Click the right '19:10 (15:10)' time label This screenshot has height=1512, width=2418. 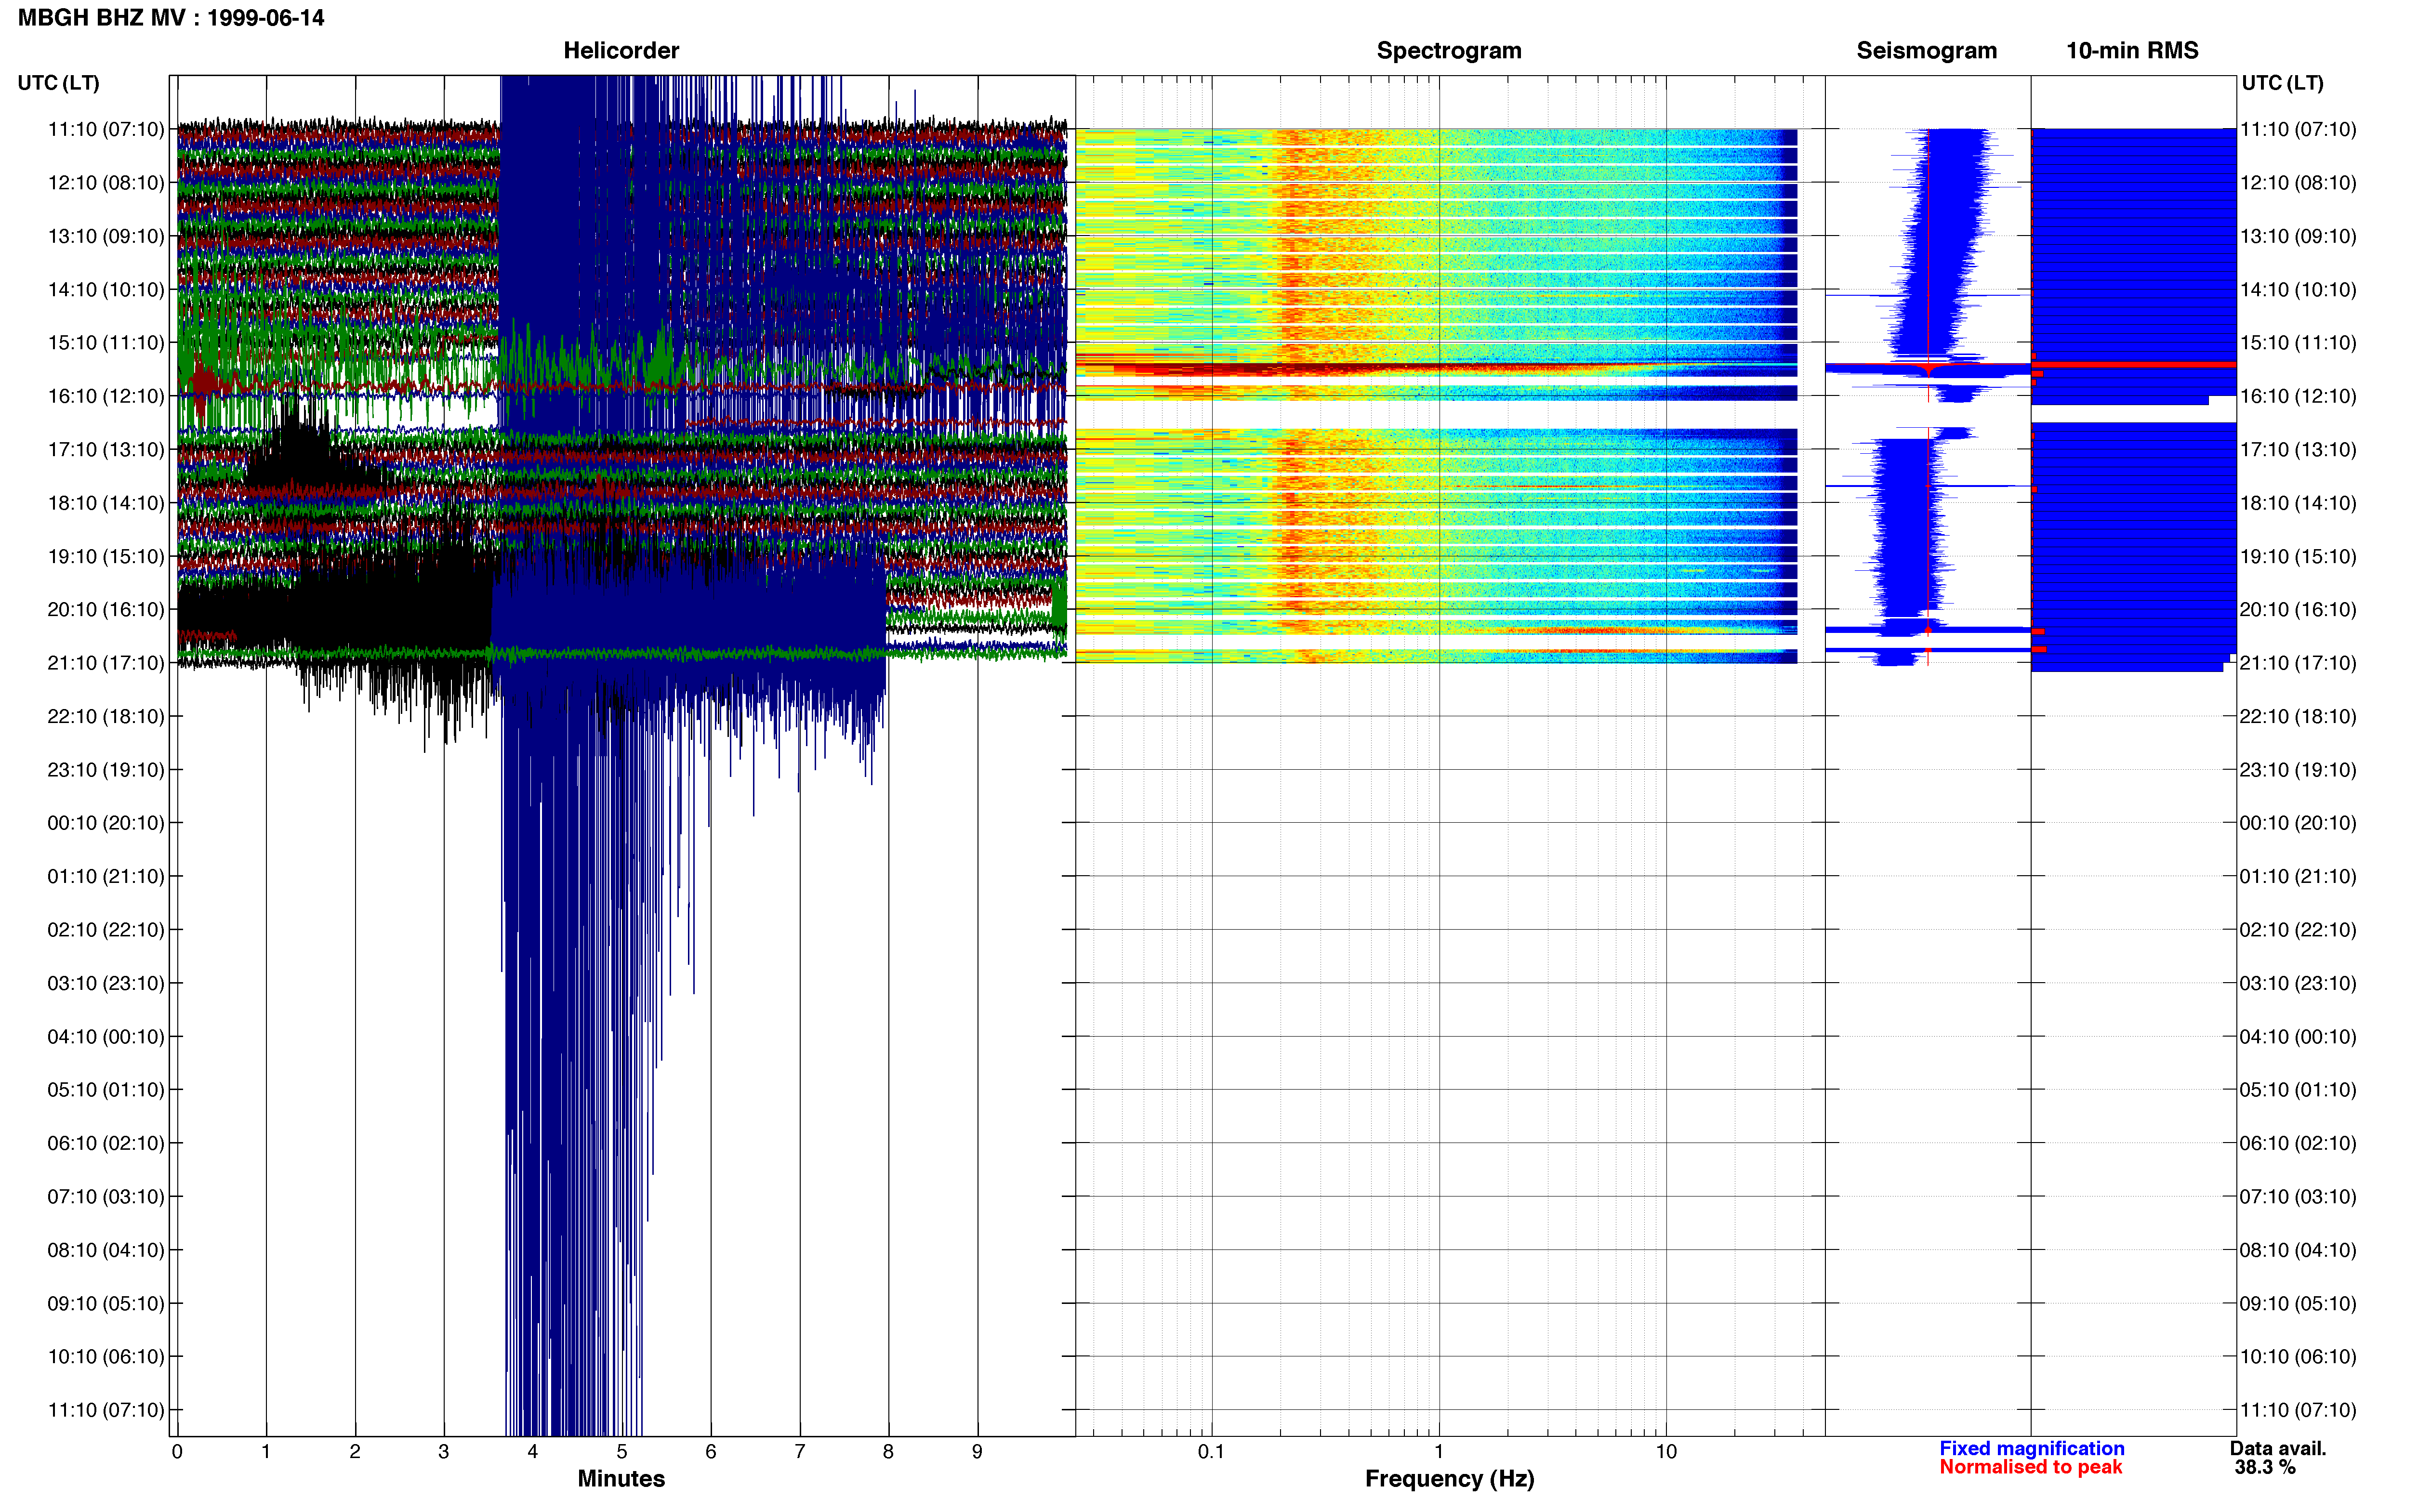pyautogui.click(x=2298, y=556)
